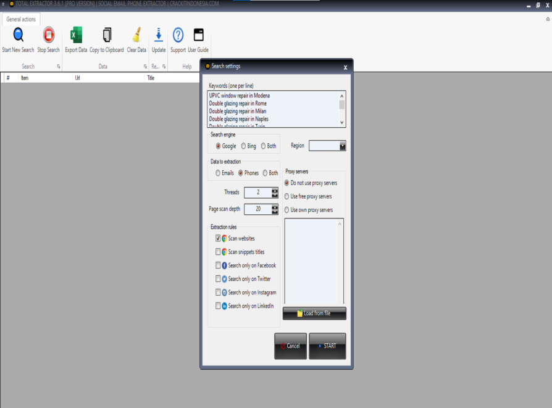Click the Clear Data broom icon
This screenshot has height=408, width=552.
(136, 35)
